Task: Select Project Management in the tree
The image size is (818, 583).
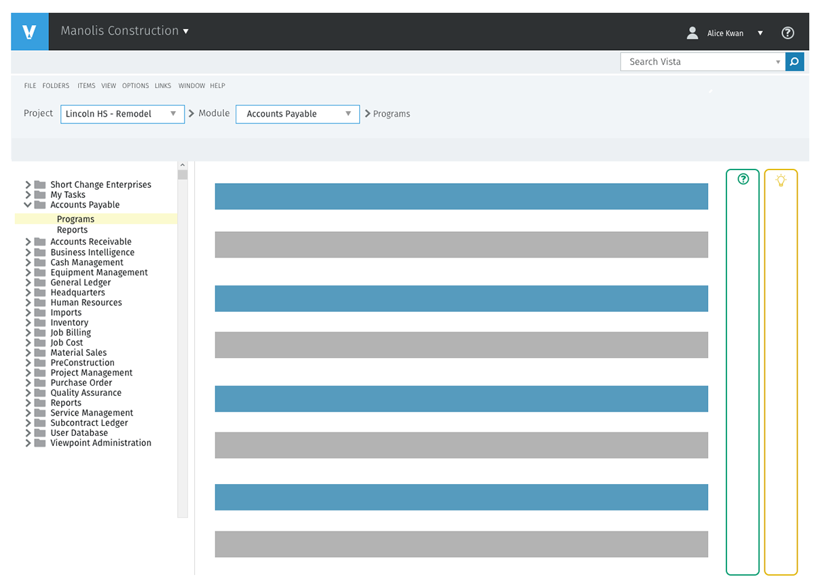Action: click(92, 373)
